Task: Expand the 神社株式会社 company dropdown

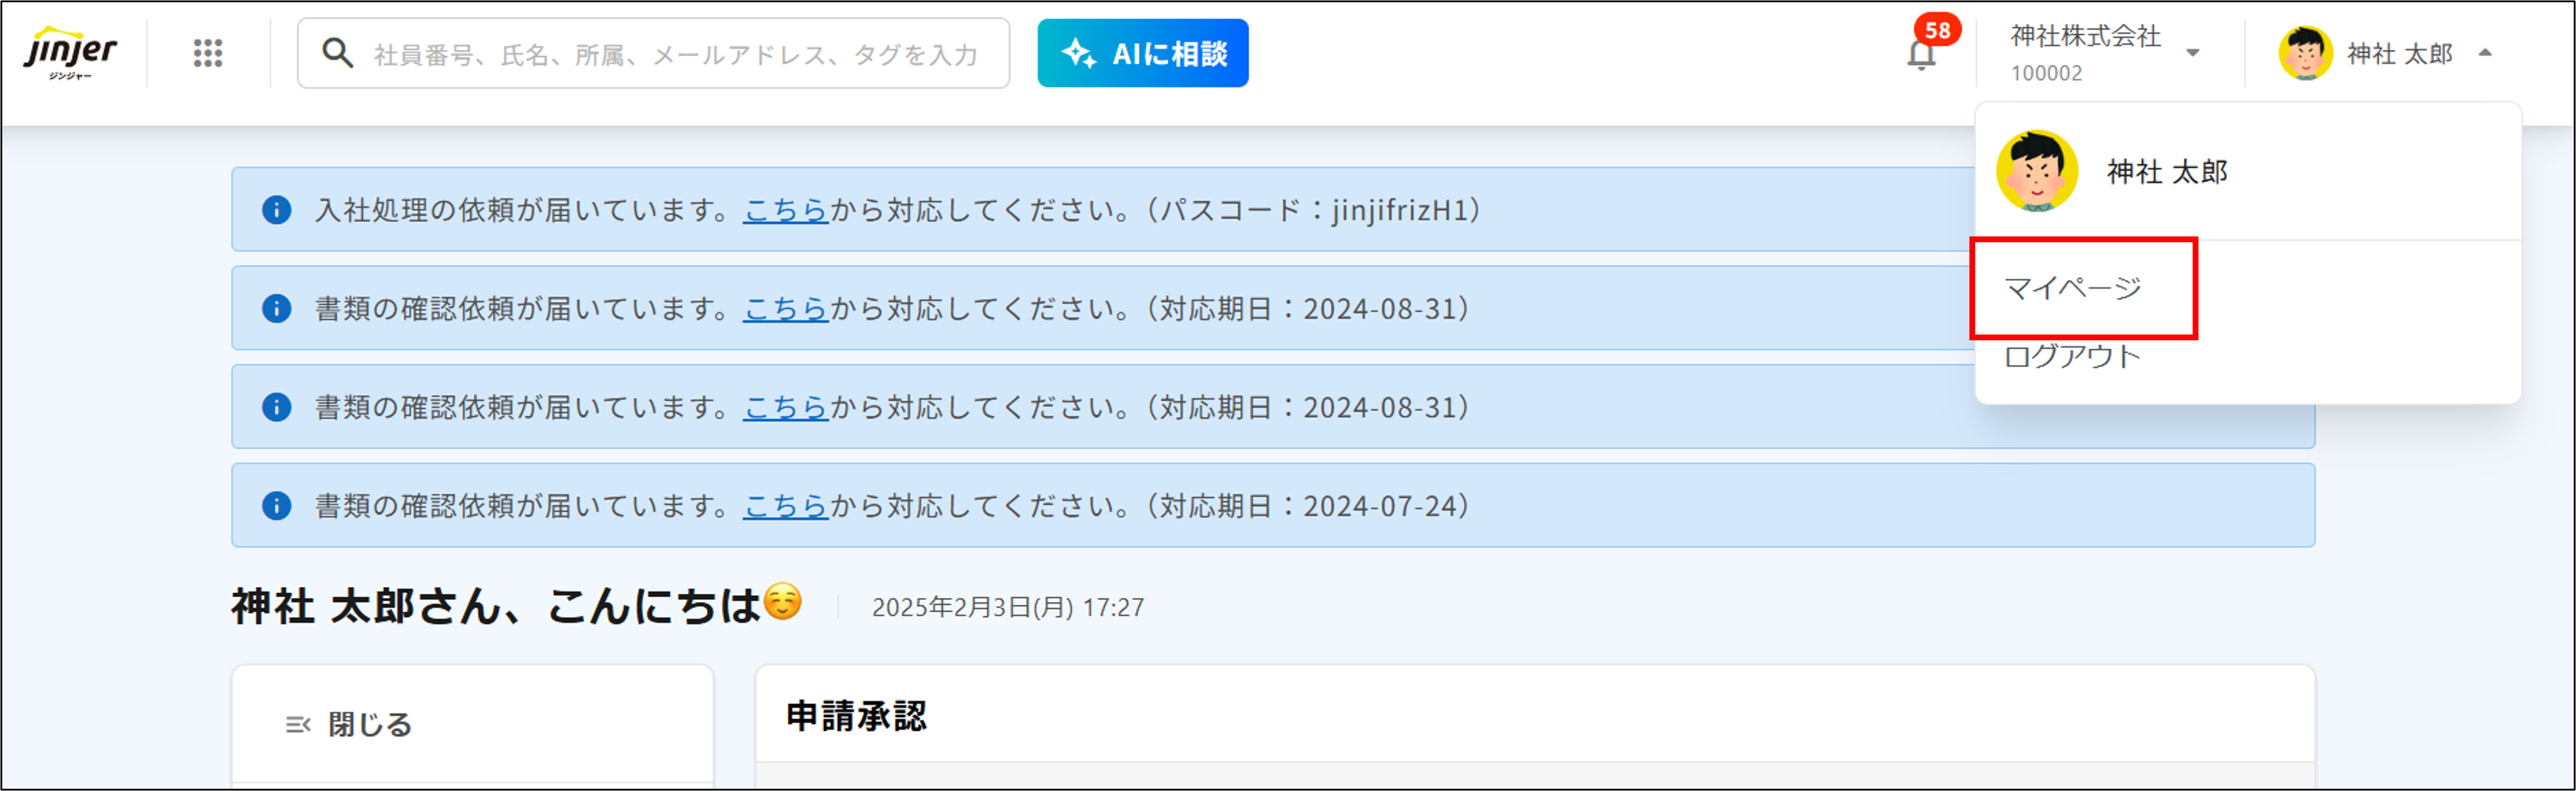Action: click(2192, 53)
